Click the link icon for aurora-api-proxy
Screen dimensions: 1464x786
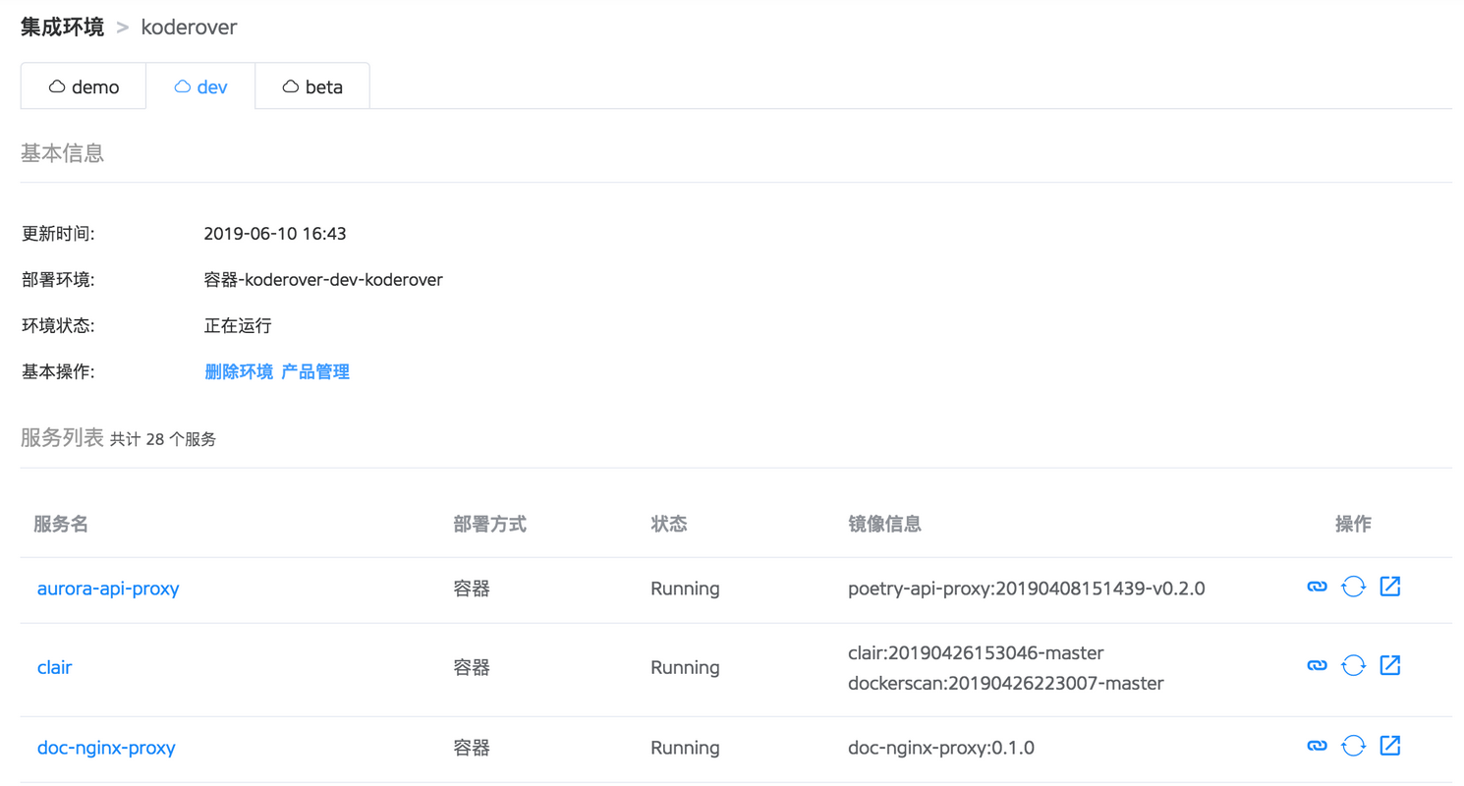pyautogui.click(x=1317, y=587)
